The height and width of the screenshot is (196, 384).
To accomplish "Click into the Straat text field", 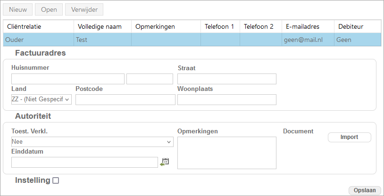I will point(226,79).
